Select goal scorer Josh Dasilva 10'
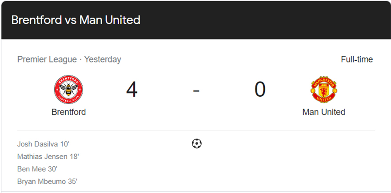The height and width of the screenshot is (193, 391). (43, 144)
